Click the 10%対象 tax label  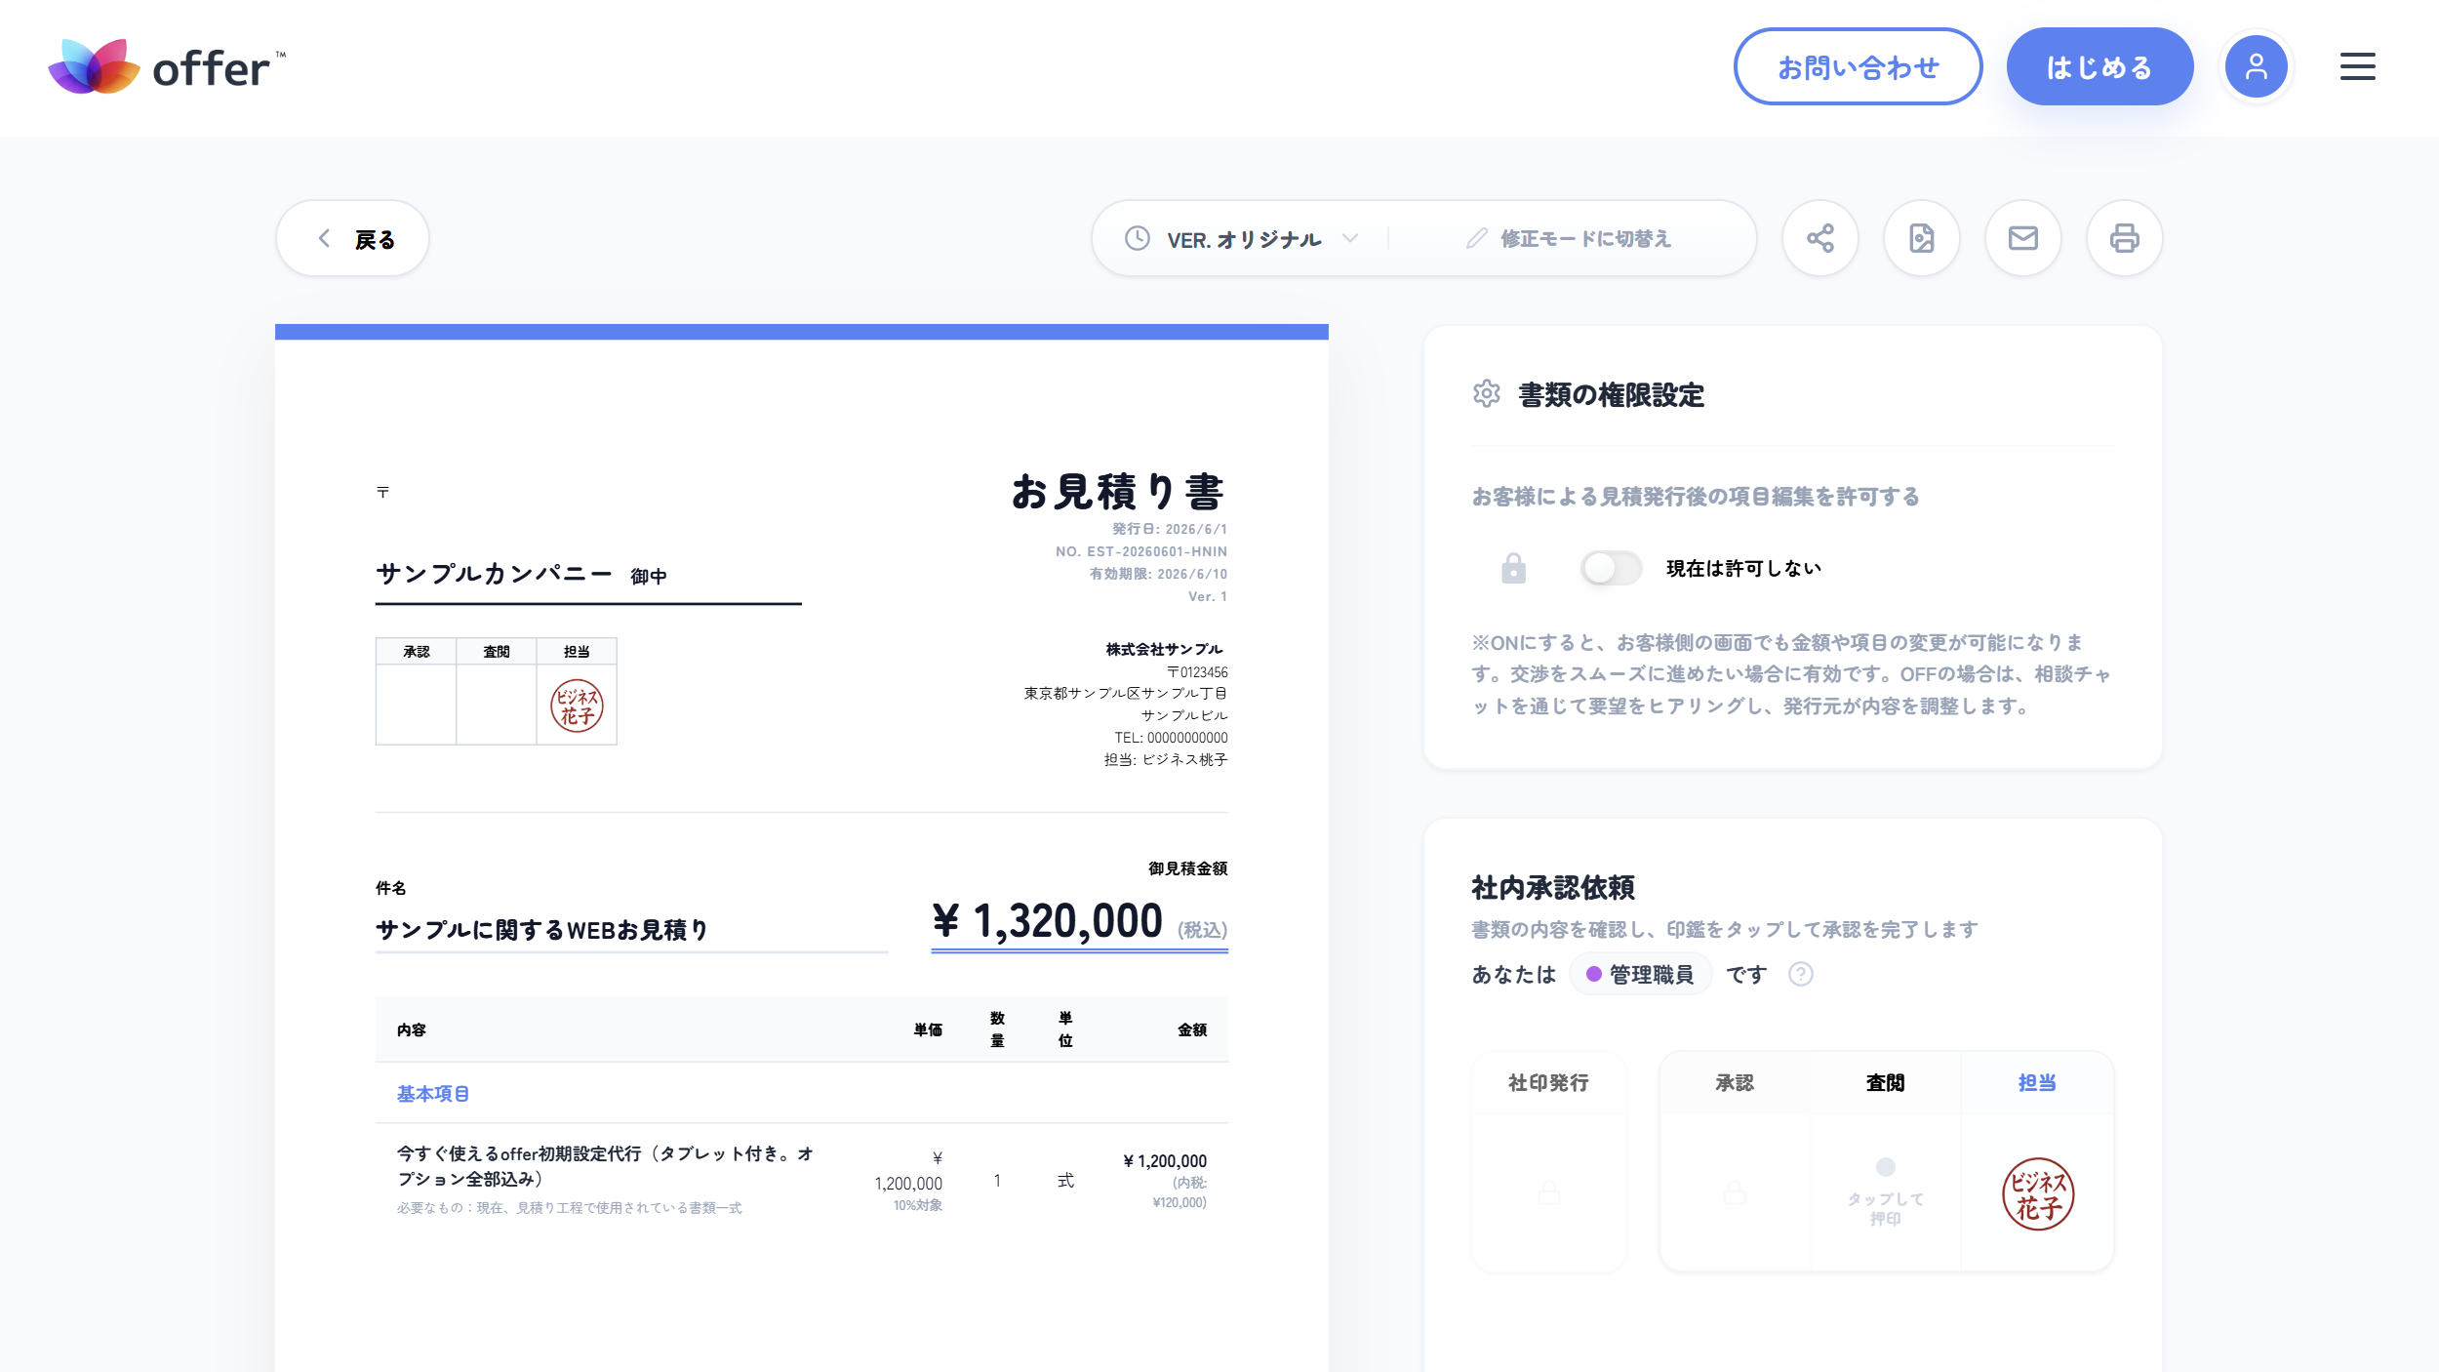[917, 1205]
